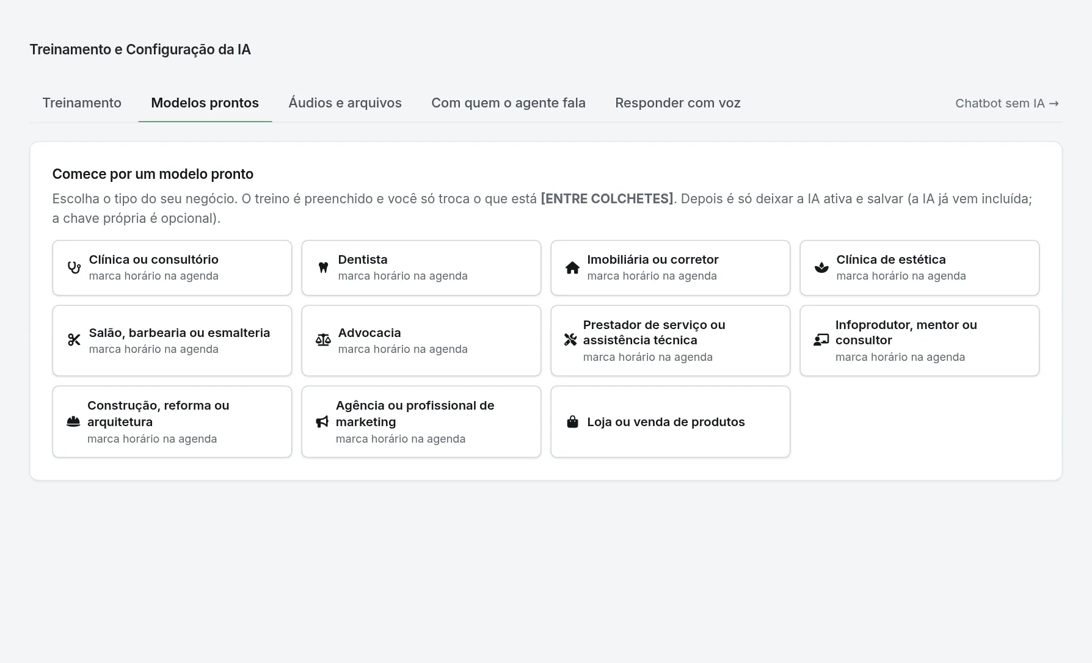Follow the Chatbot sem IA link

click(1007, 103)
